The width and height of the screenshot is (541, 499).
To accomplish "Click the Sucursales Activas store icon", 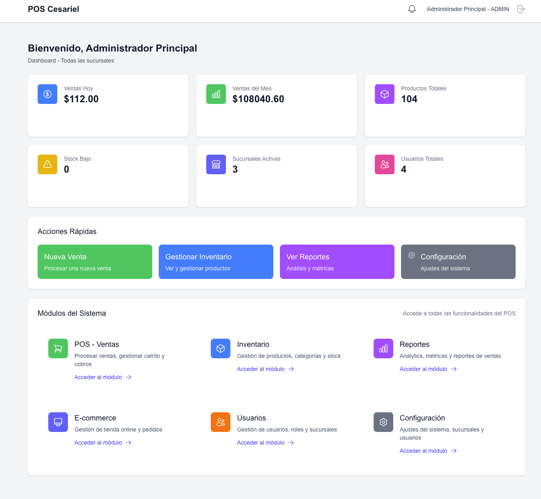I will pos(216,164).
